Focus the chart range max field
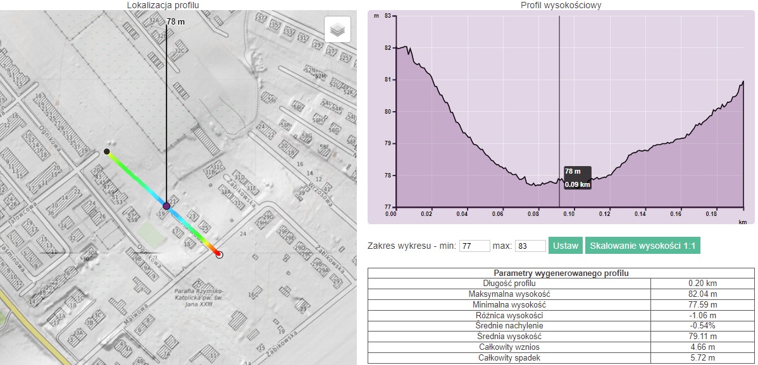Screen dimensions: 758x365 (x=530, y=246)
